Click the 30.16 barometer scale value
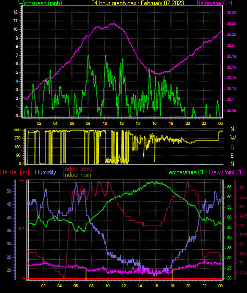247x293 pixels. click(x=231, y=67)
